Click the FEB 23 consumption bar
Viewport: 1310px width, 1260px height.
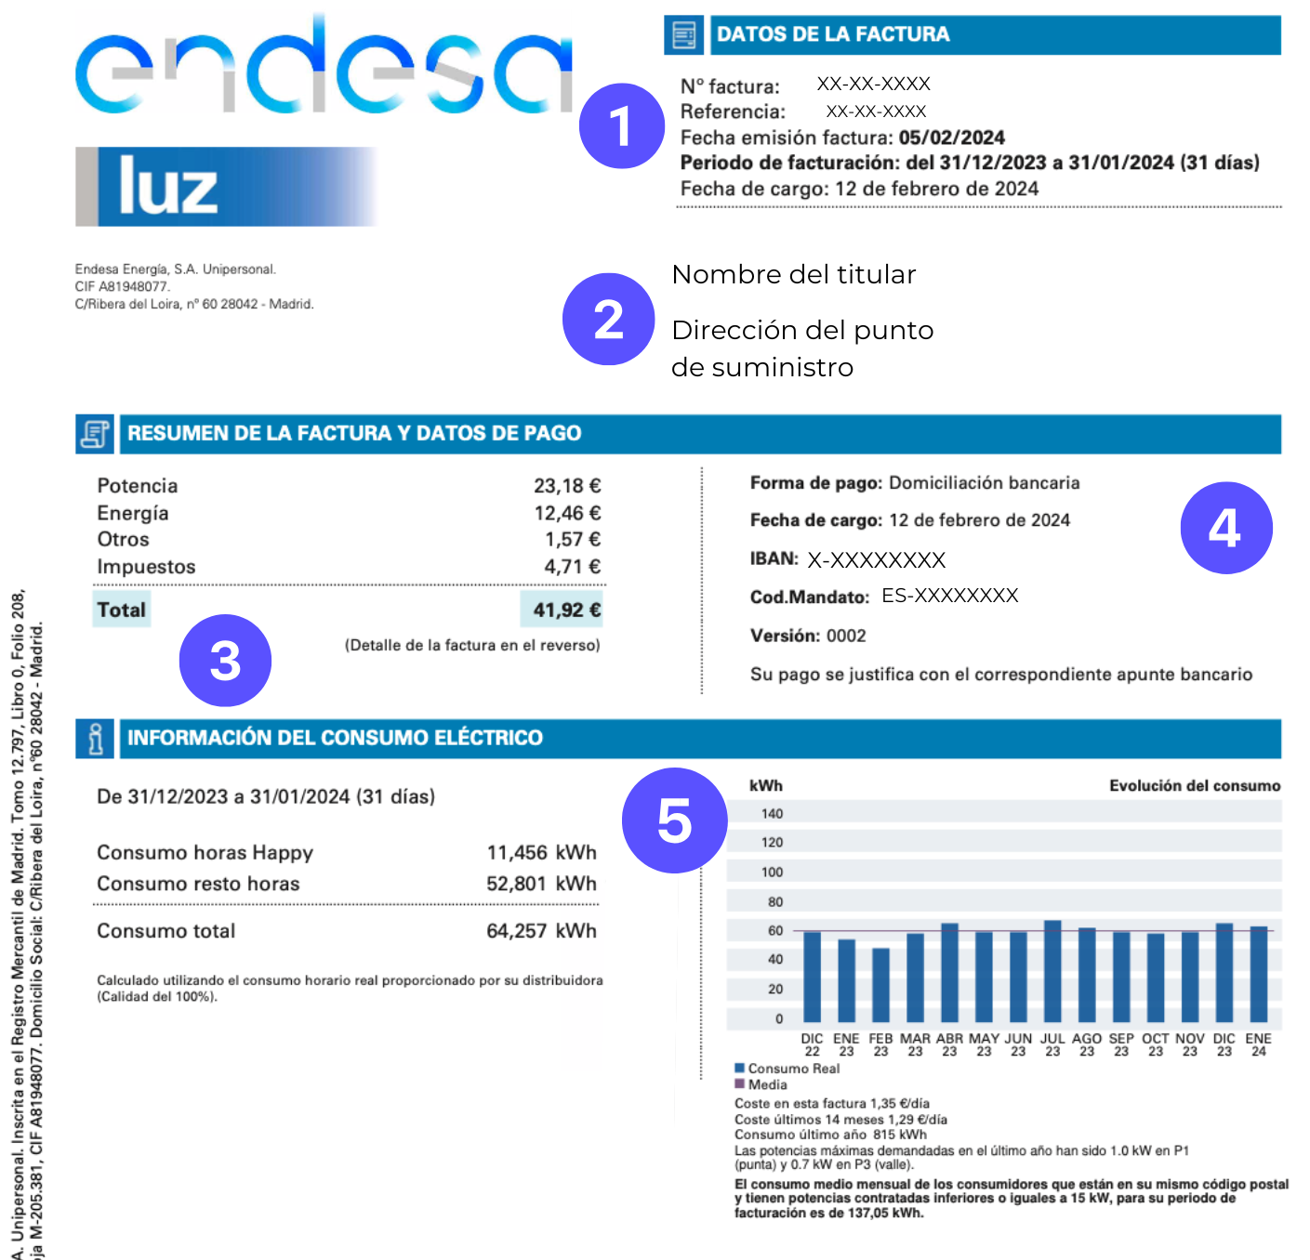[880, 985]
